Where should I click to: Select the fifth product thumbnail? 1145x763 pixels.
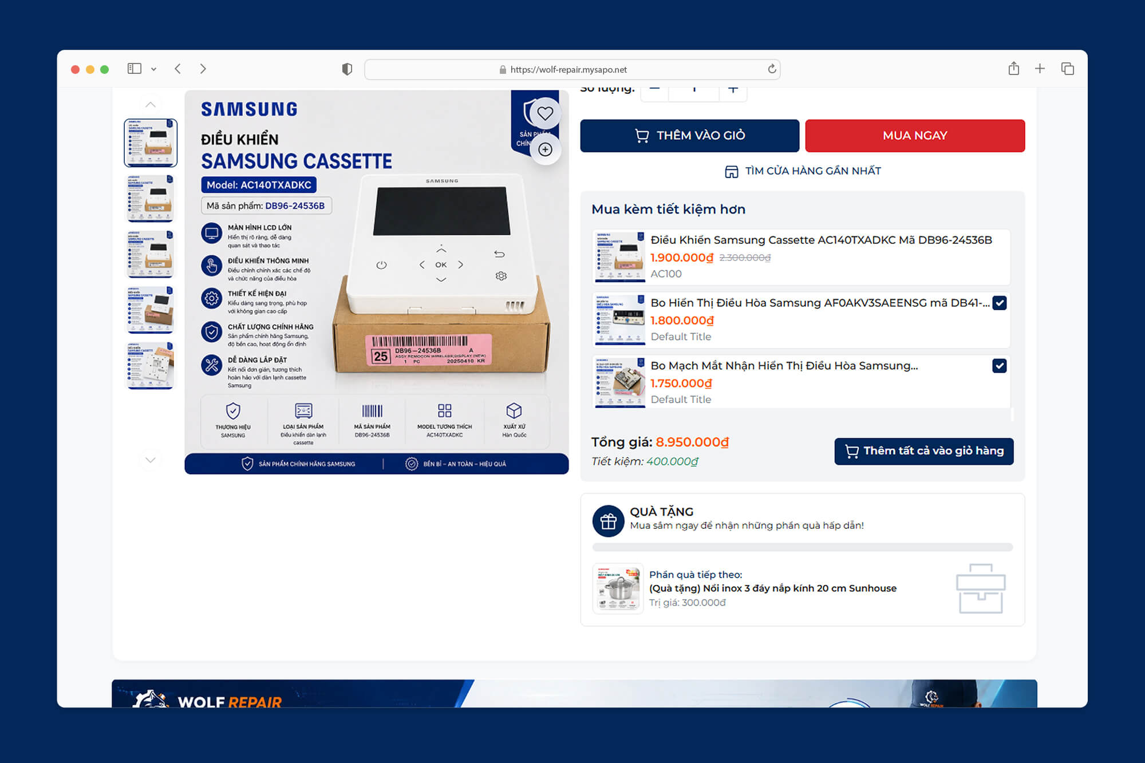(151, 365)
